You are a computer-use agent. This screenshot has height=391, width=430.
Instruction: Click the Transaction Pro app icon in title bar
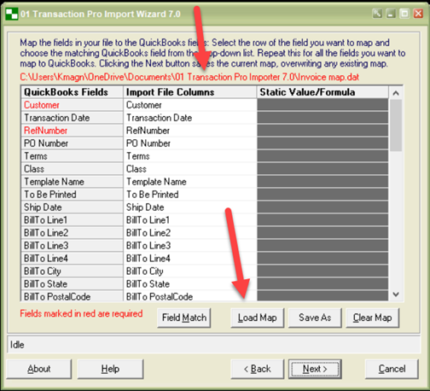click(x=12, y=14)
